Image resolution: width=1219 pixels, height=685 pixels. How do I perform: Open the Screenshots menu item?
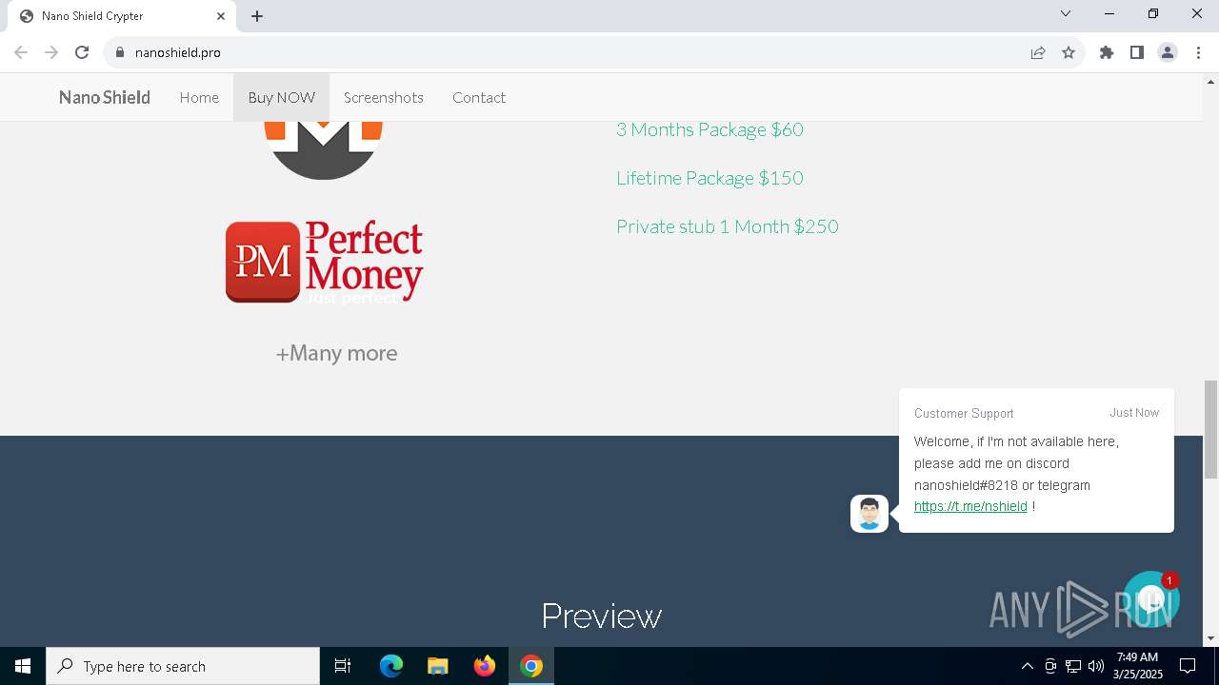[384, 97]
